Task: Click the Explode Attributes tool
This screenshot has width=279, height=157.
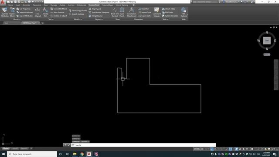Action: click(5, 12)
